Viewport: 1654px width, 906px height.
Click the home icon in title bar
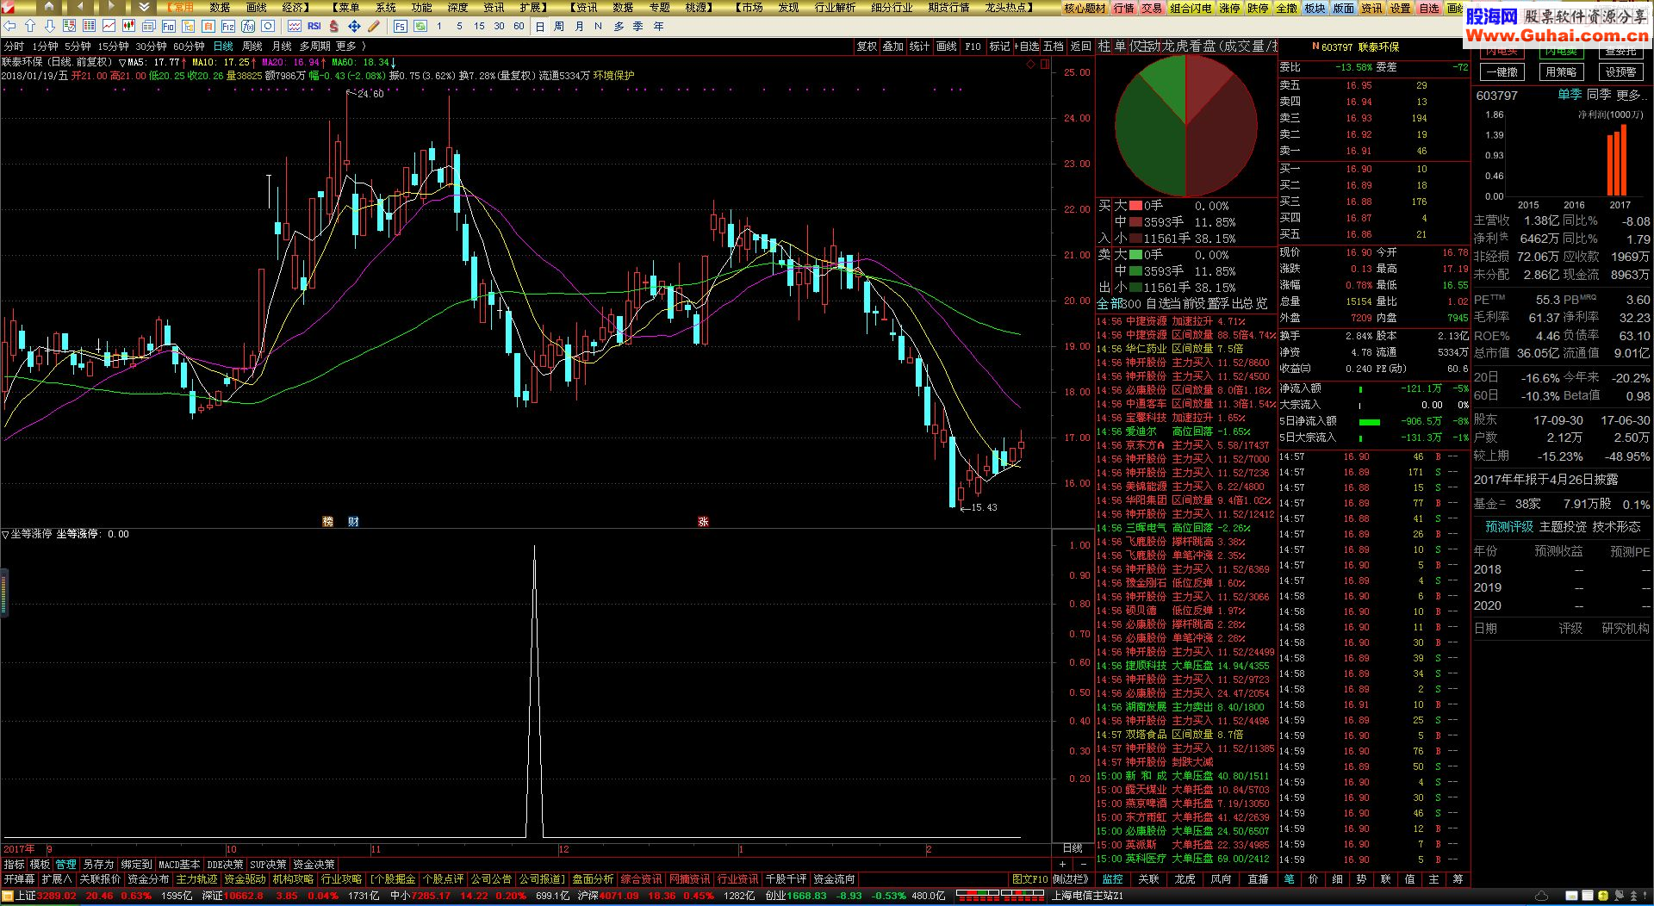49,7
